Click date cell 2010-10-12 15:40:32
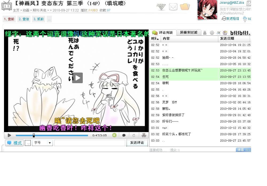Viewport: 267px width, 186px height. pyautogui.click(x=235, y=128)
